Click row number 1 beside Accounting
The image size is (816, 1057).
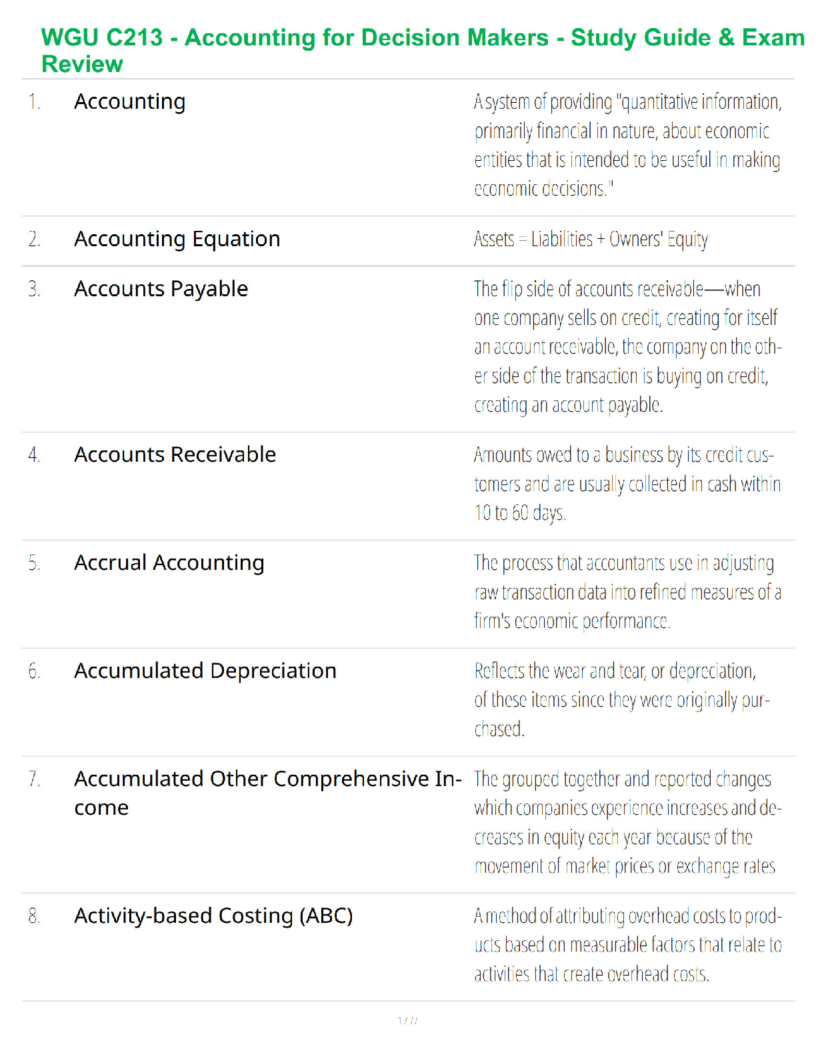coord(34,103)
